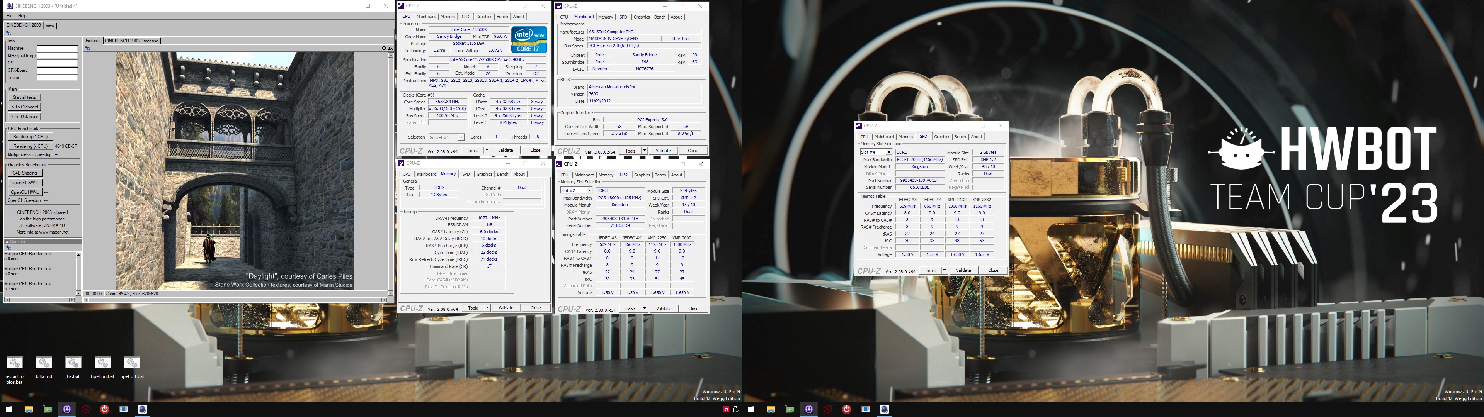The image size is (1484, 417).
Task: Click the -> To Database button
Action: point(24,117)
